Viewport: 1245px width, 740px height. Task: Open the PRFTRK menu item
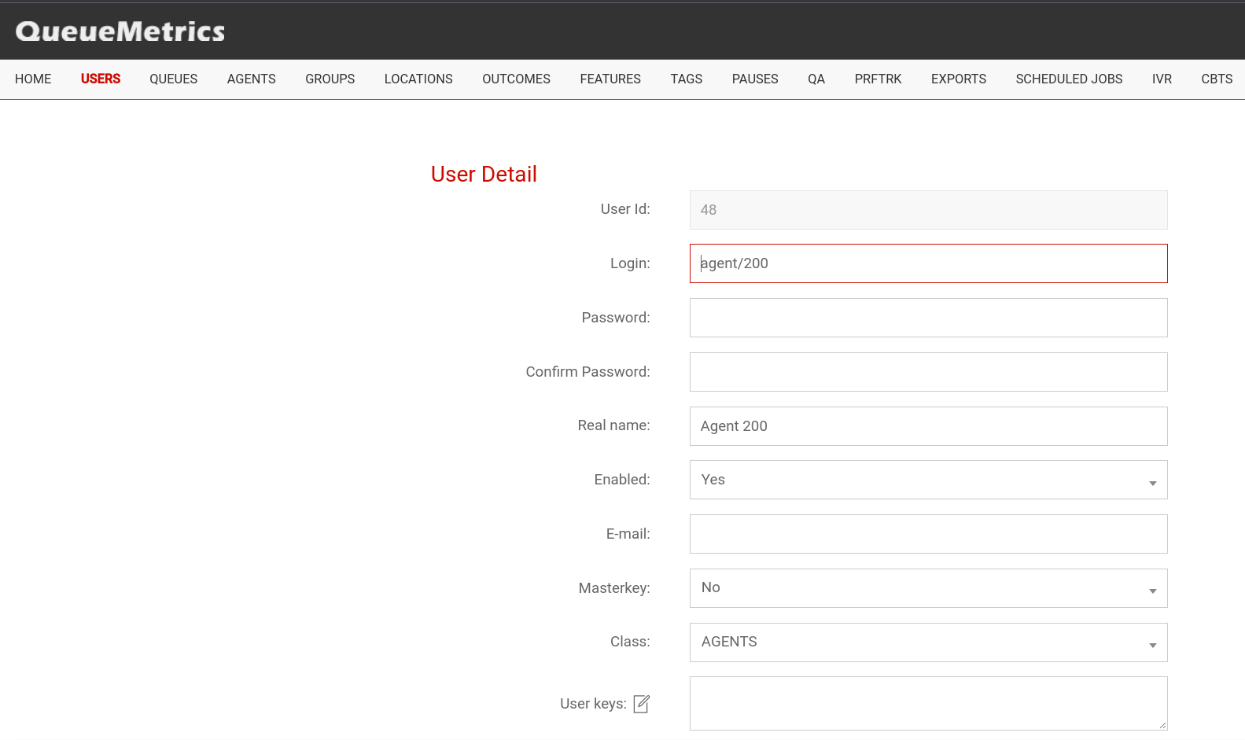[878, 79]
